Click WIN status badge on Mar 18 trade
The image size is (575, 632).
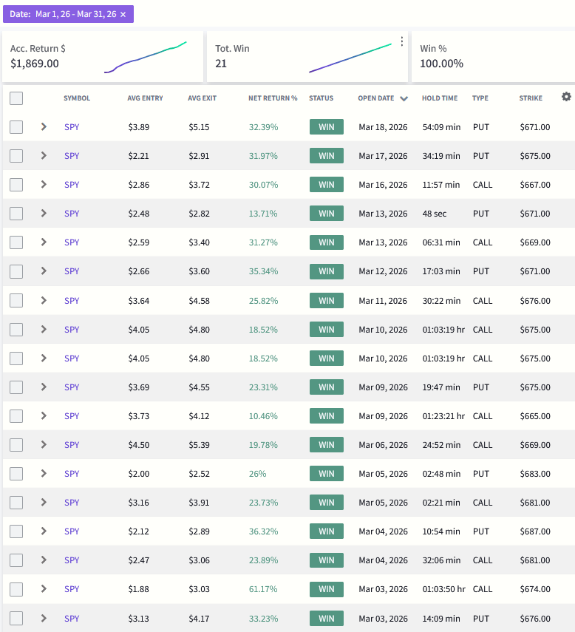click(326, 126)
